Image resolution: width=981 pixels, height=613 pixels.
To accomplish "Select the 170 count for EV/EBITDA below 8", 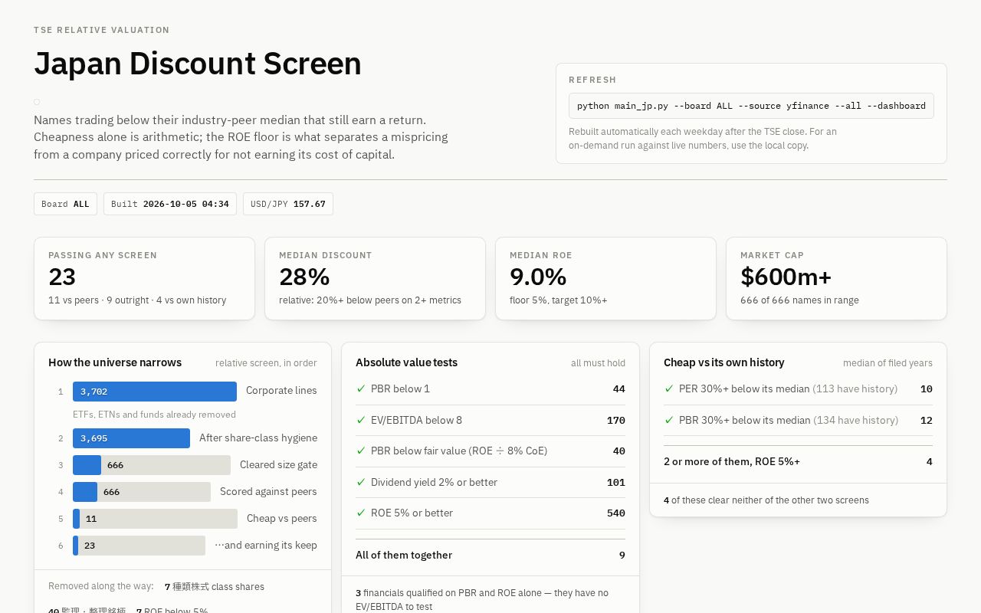I will [x=616, y=420].
